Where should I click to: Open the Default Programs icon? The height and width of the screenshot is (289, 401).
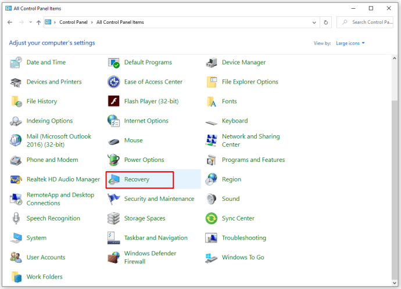click(x=113, y=62)
